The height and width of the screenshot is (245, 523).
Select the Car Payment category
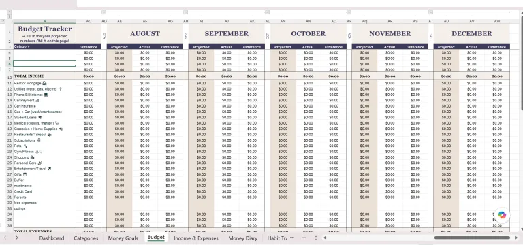(44, 100)
